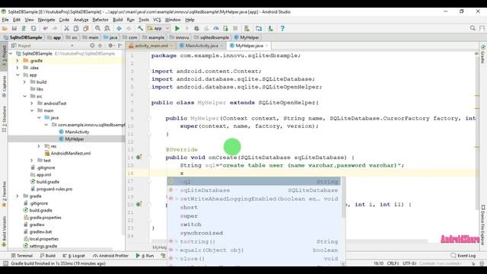Expand the res folder
The width and height of the screenshot is (487, 274).
(x=39, y=146)
